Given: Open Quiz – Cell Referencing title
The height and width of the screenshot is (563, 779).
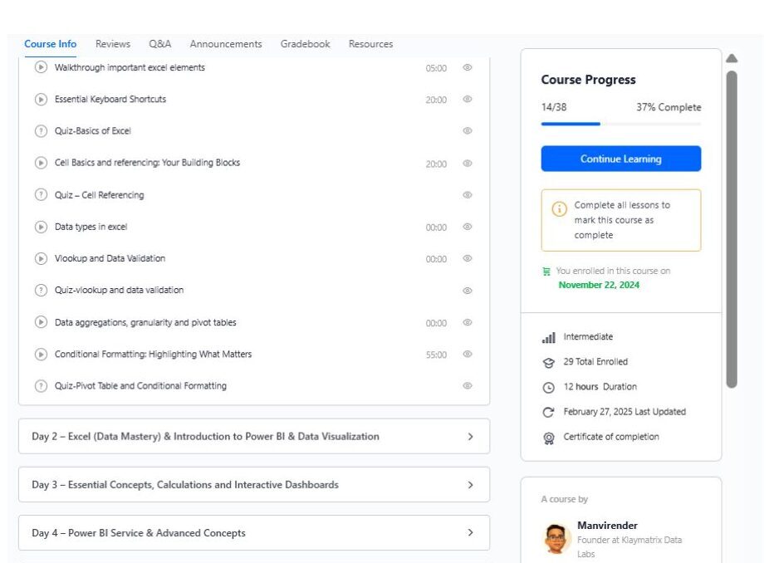Looking at the screenshot, I should pyautogui.click(x=100, y=195).
